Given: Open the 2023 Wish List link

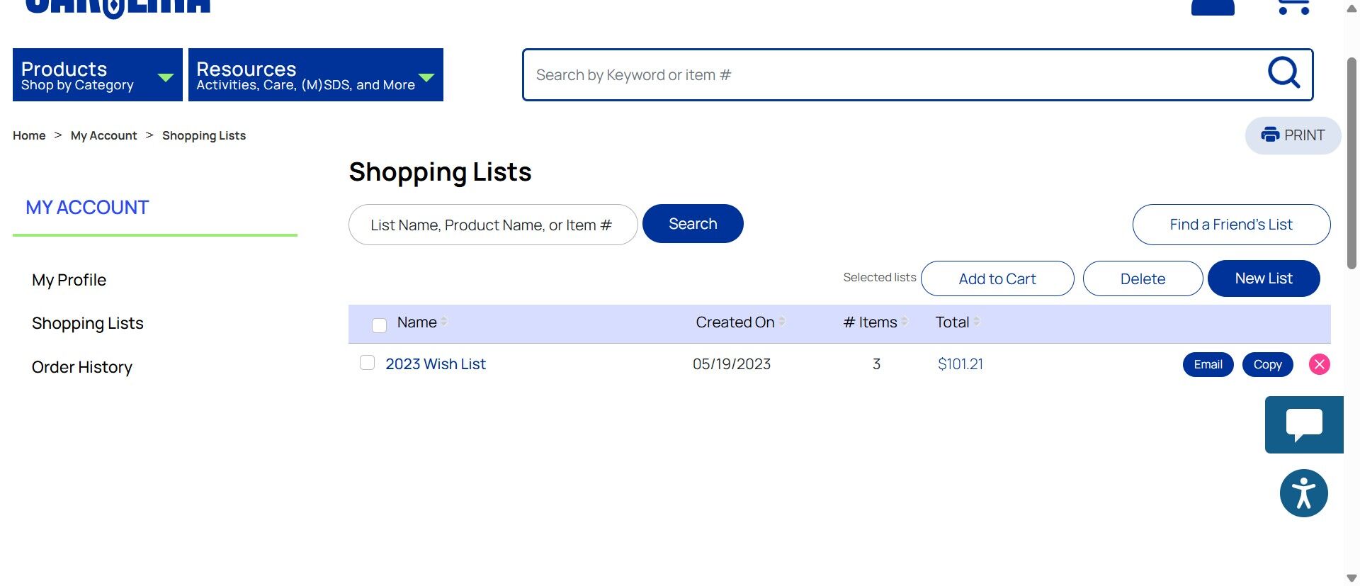Looking at the screenshot, I should pyautogui.click(x=436, y=364).
